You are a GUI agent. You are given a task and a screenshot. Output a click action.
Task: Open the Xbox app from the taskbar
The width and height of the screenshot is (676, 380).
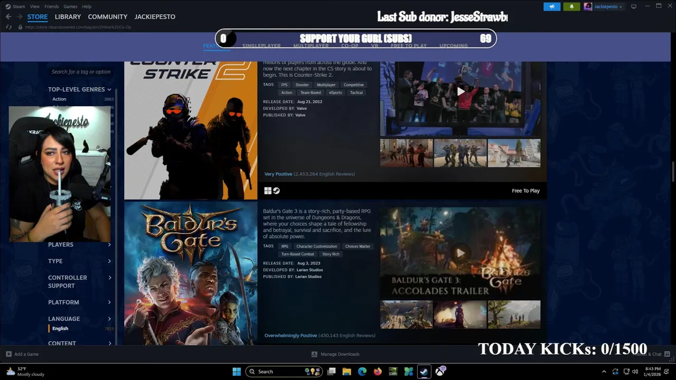[x=440, y=372]
